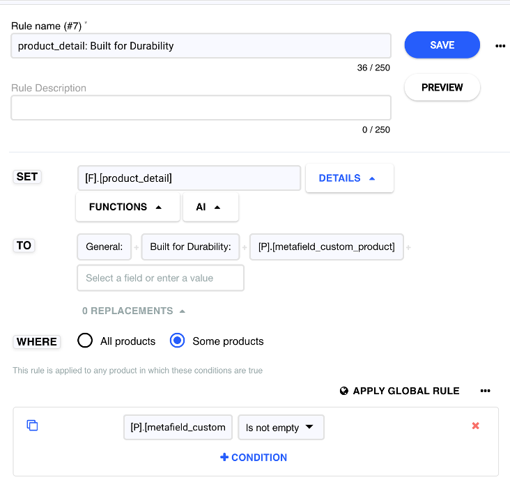This screenshot has width=510, height=482.
Task: Click plus separator after Built for Durability chip
Action: [x=245, y=247]
